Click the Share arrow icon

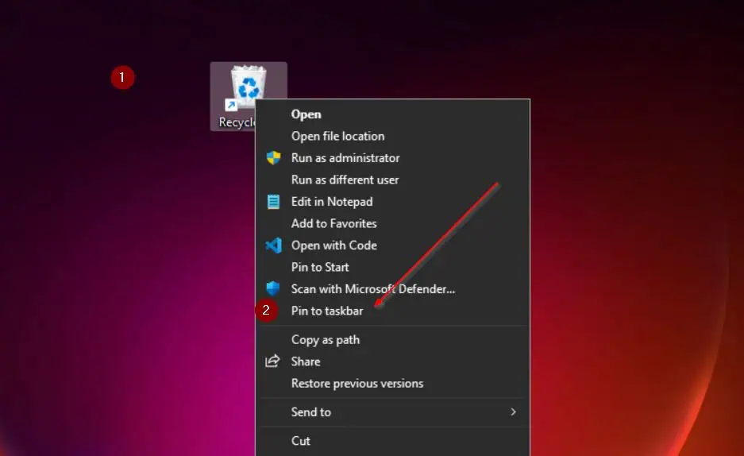point(272,361)
